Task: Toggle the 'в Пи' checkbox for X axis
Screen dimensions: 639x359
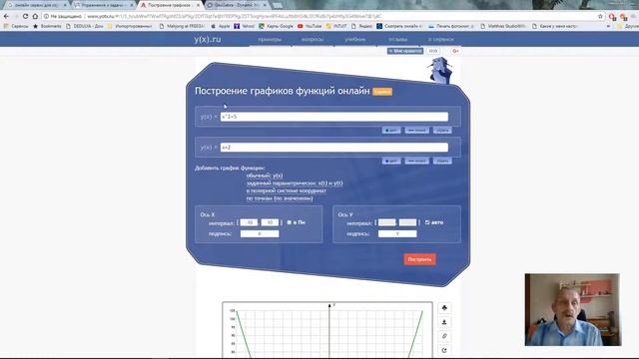Action: click(x=289, y=222)
